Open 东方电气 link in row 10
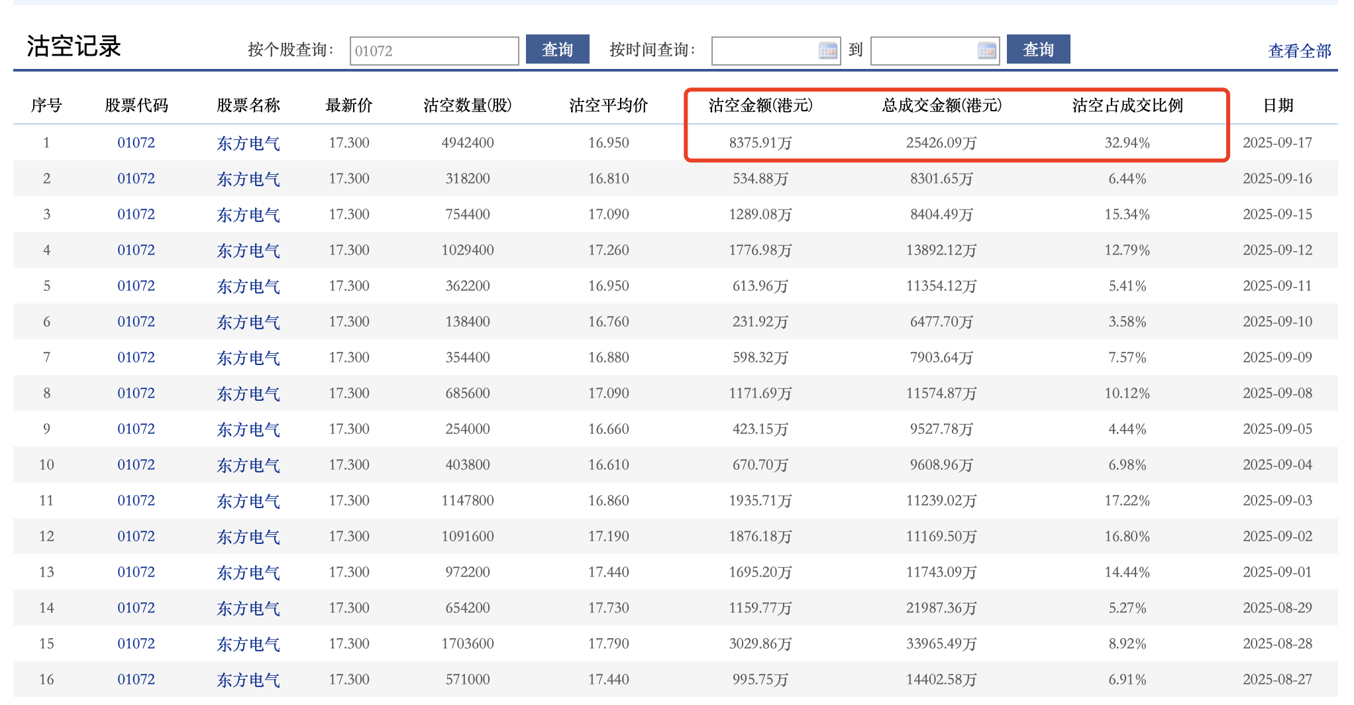Image resolution: width=1354 pixels, height=705 pixels. click(x=248, y=465)
